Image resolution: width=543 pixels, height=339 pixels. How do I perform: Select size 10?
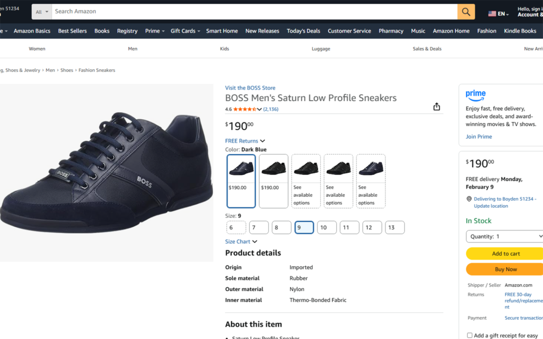(327, 227)
